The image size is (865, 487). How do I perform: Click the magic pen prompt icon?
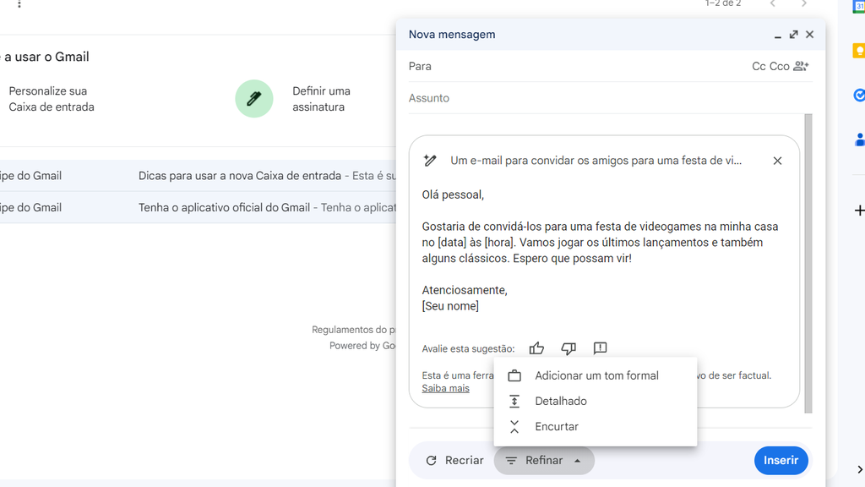pos(430,161)
